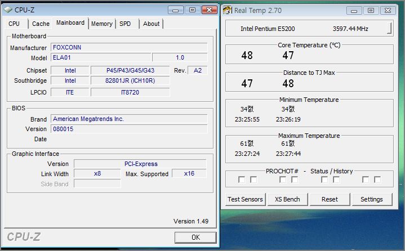The height and width of the screenshot is (251, 405).
Task: Open Real Temp Settings
Action: 372,199
